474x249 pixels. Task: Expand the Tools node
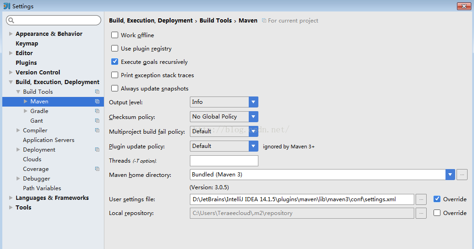11,208
